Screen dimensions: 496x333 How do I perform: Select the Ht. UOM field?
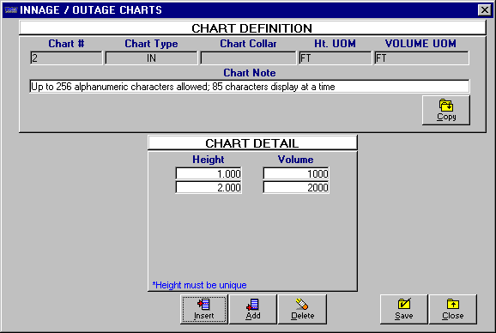pos(335,58)
